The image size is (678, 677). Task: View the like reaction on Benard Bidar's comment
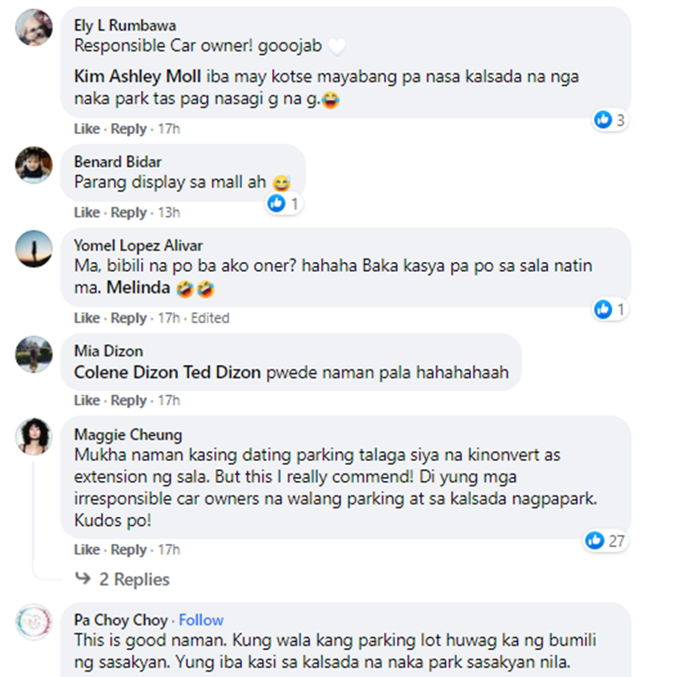[284, 203]
